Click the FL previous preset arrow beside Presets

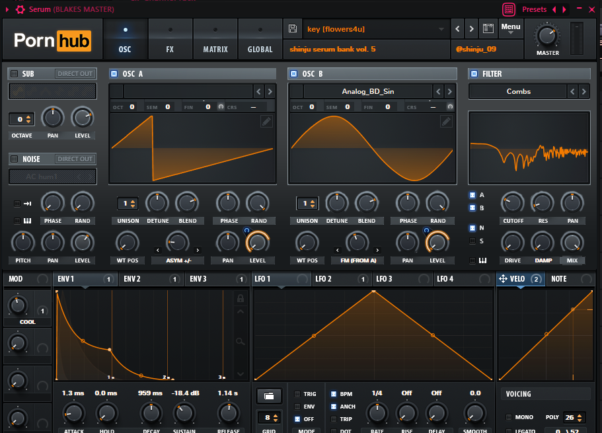(x=554, y=10)
